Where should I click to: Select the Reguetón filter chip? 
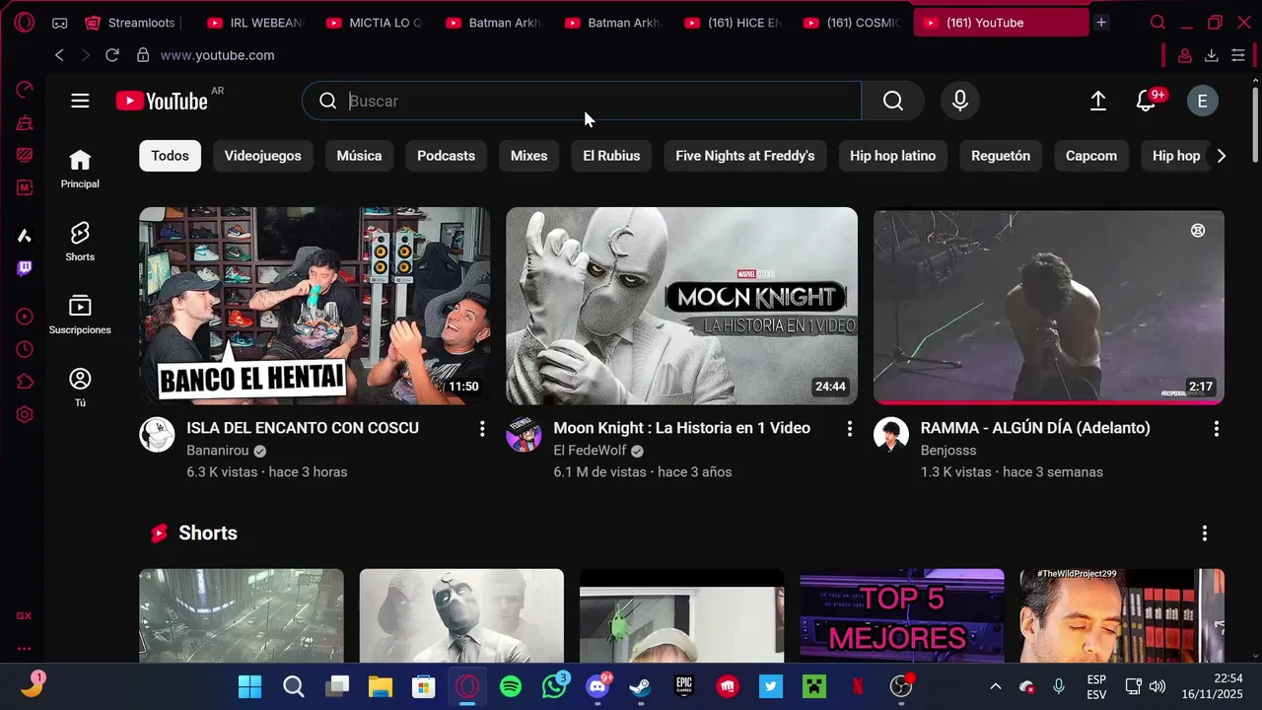1000,156
